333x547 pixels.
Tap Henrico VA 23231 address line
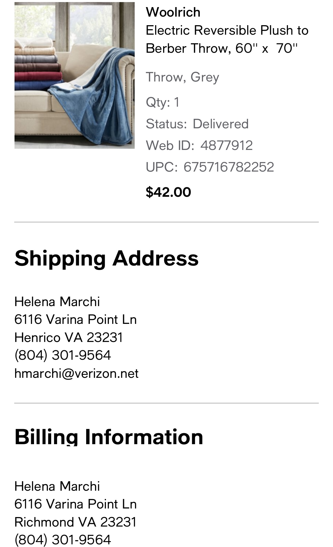click(x=68, y=337)
